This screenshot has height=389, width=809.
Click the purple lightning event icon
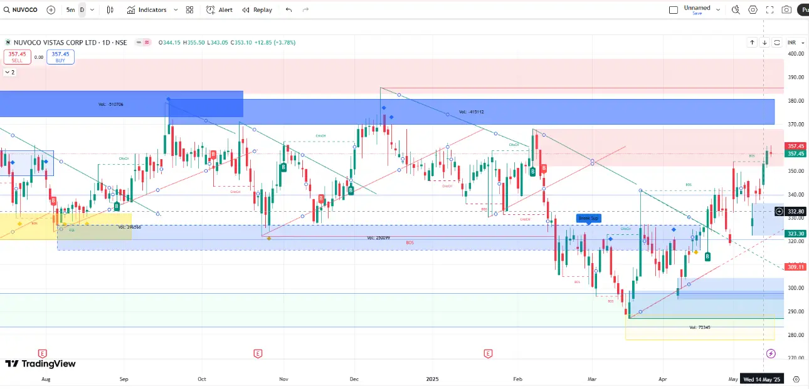[x=771, y=354]
